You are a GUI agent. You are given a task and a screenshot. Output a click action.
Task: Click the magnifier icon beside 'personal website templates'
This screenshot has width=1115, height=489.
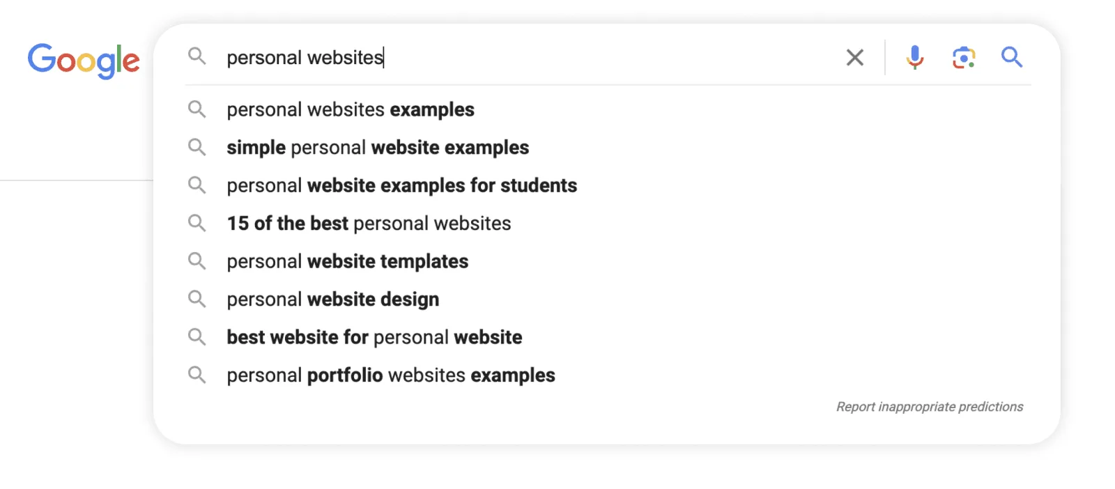(x=197, y=261)
